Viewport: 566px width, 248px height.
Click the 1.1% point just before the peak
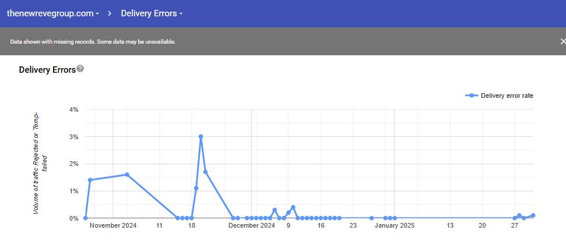[x=196, y=188]
